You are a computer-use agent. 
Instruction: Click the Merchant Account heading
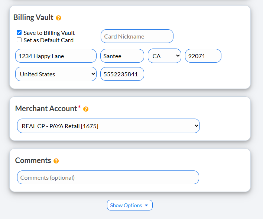[46, 109]
